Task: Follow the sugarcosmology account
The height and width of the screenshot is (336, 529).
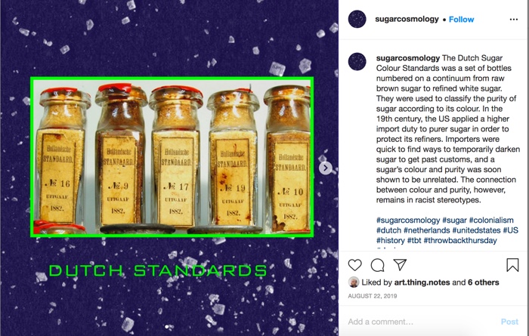Action: click(x=461, y=20)
